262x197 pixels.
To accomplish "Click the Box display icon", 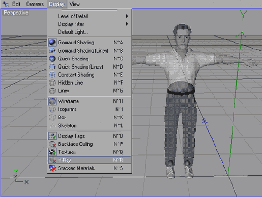I will point(52,117).
